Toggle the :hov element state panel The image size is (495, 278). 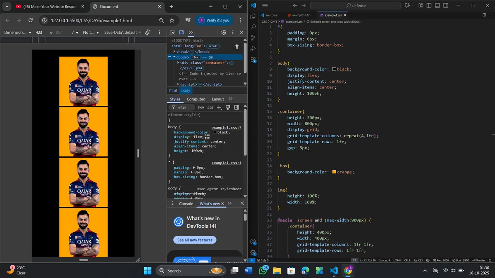(200, 107)
